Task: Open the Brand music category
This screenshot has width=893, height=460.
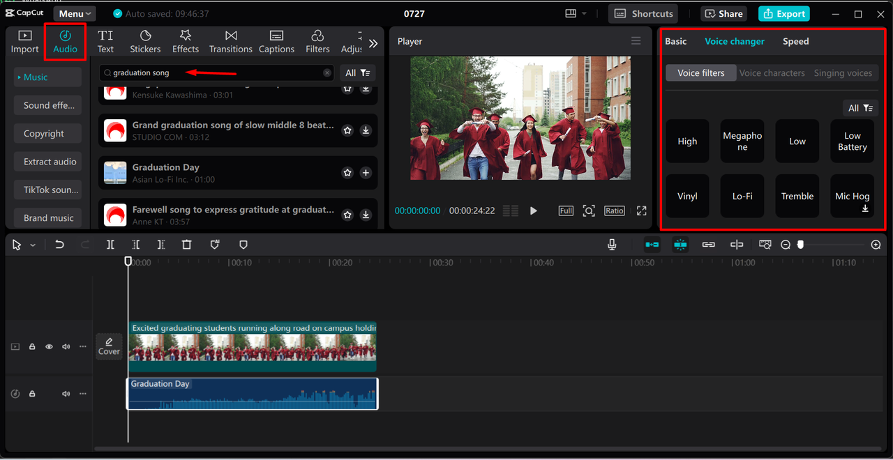Action: pos(48,217)
